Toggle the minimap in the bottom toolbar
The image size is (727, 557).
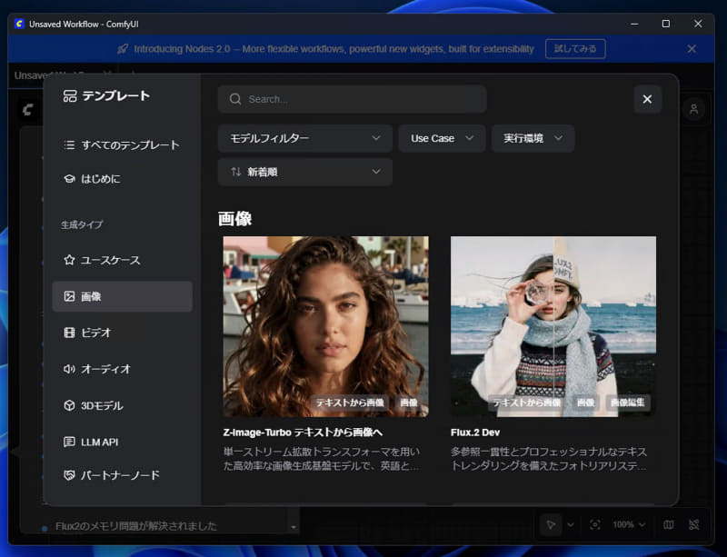pos(668,524)
